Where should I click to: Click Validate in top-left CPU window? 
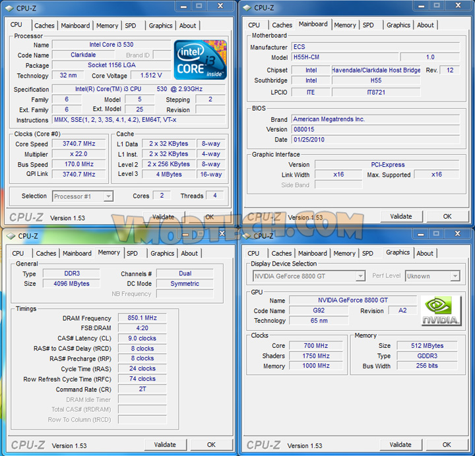[164, 217]
